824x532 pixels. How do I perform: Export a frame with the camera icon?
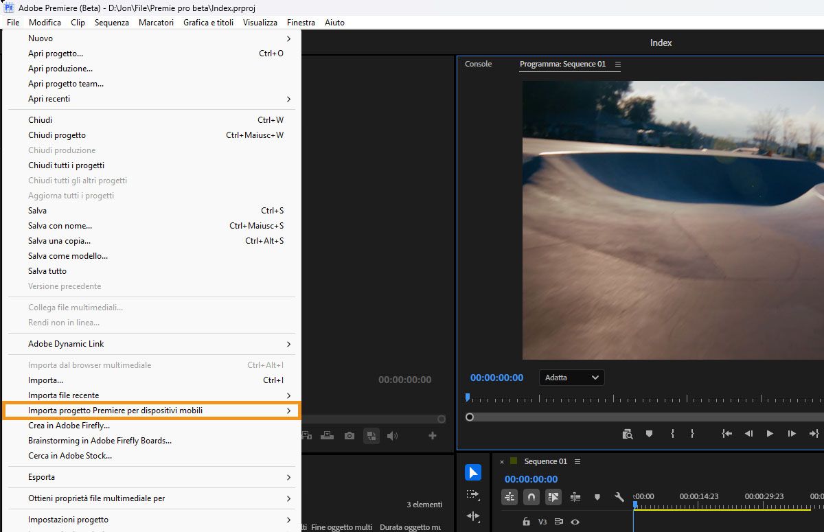click(350, 436)
